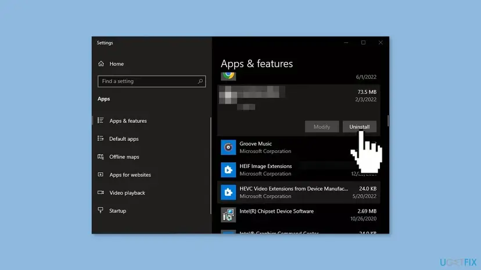
Task: Click the Video playback camera icon
Action: pos(100,192)
